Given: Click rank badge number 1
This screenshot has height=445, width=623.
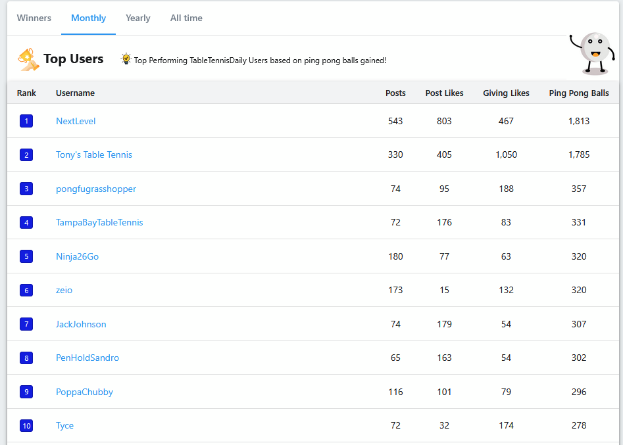Looking at the screenshot, I should point(26,121).
